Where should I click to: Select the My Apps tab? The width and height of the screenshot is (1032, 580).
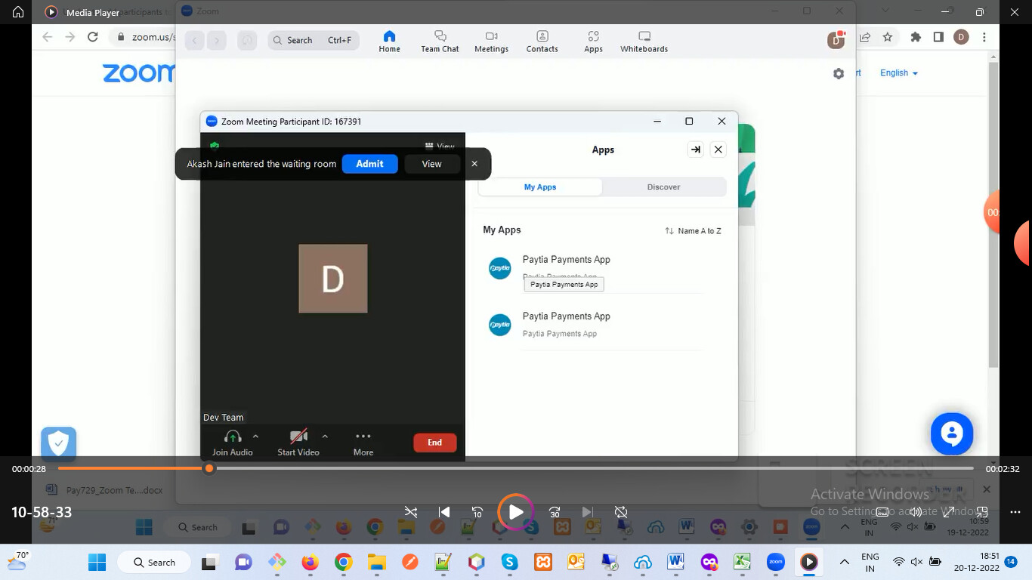coord(540,187)
